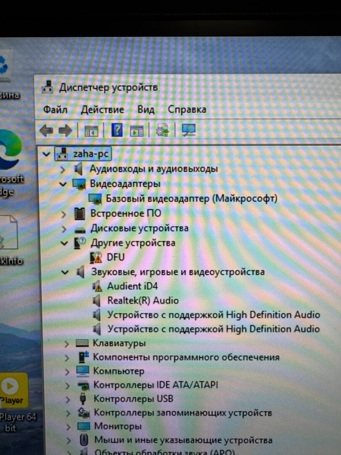The height and width of the screenshot is (455, 341).
Task: Toggle the console tree pane toolbar icon
Action: pyautogui.click(x=91, y=131)
